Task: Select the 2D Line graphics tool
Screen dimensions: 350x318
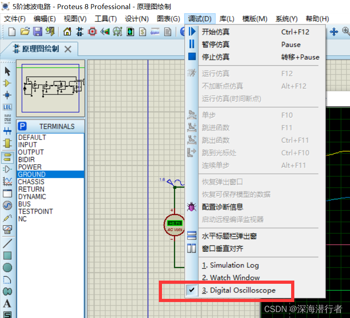Action: [7, 243]
